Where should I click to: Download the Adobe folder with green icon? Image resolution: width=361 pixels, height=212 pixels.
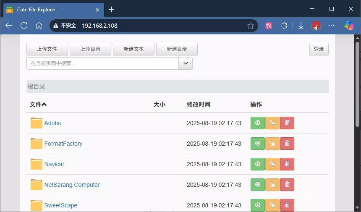click(x=258, y=123)
